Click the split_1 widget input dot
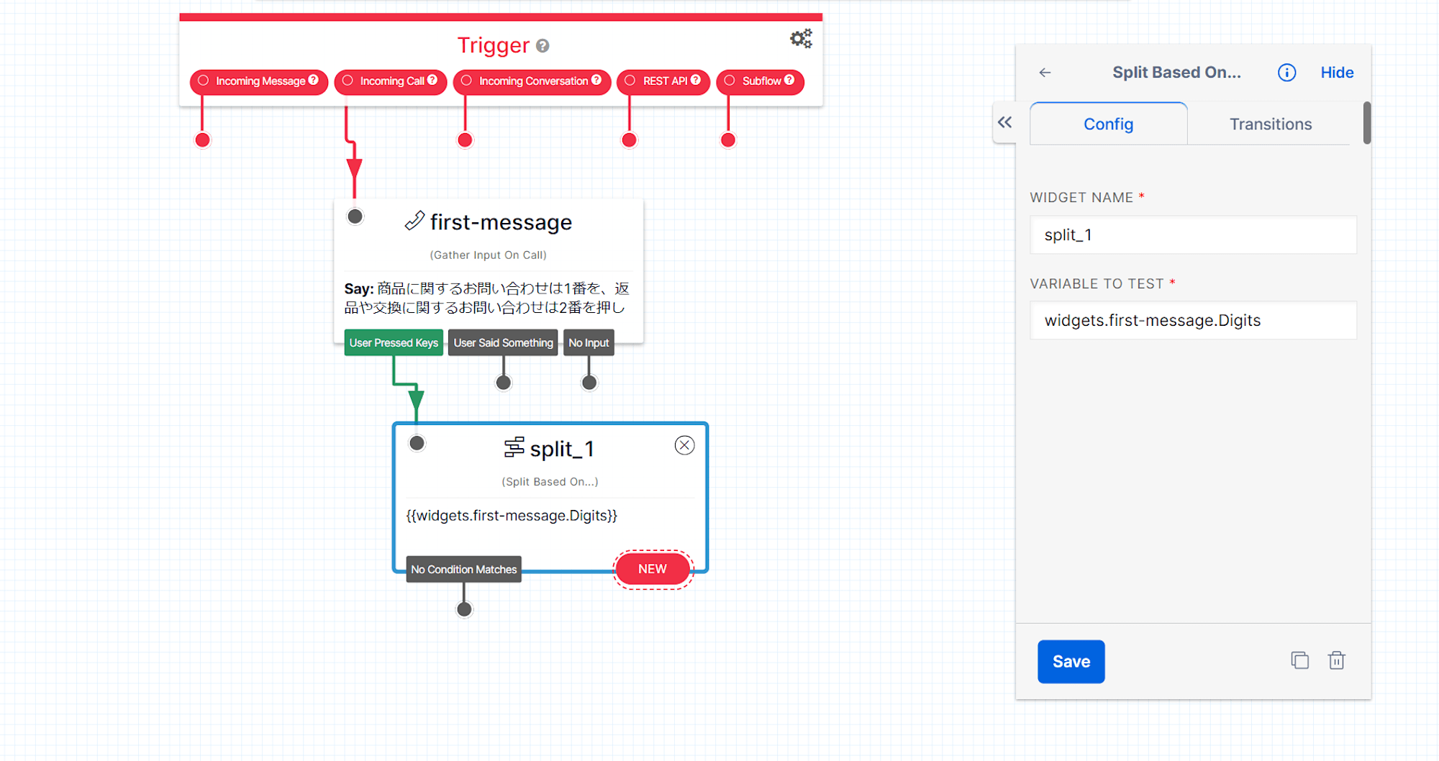This screenshot has height=761, width=1439. click(417, 443)
